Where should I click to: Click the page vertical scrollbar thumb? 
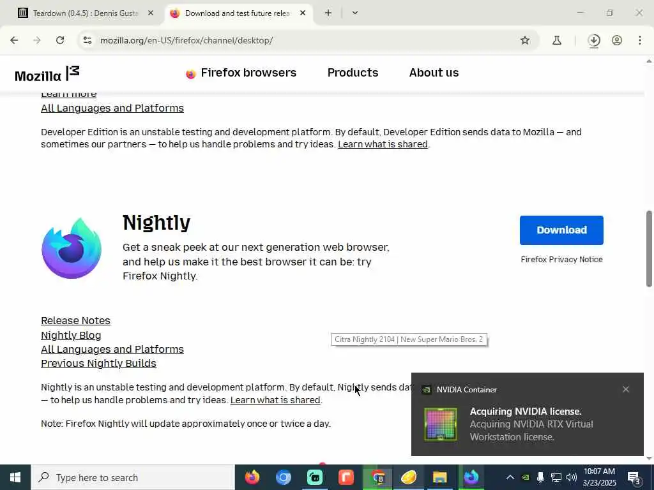[x=649, y=249]
